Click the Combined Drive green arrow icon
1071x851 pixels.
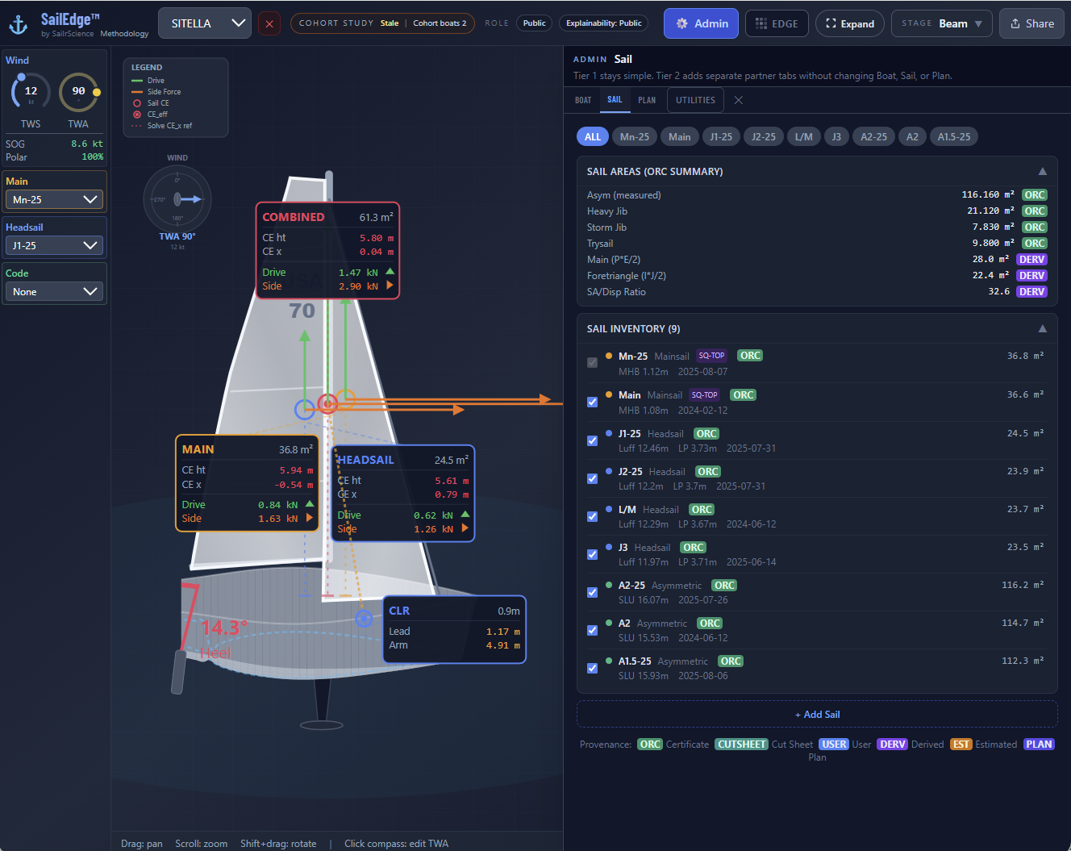pos(390,272)
